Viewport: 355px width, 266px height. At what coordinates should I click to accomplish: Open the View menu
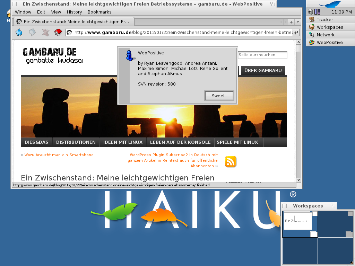(x=56, y=12)
